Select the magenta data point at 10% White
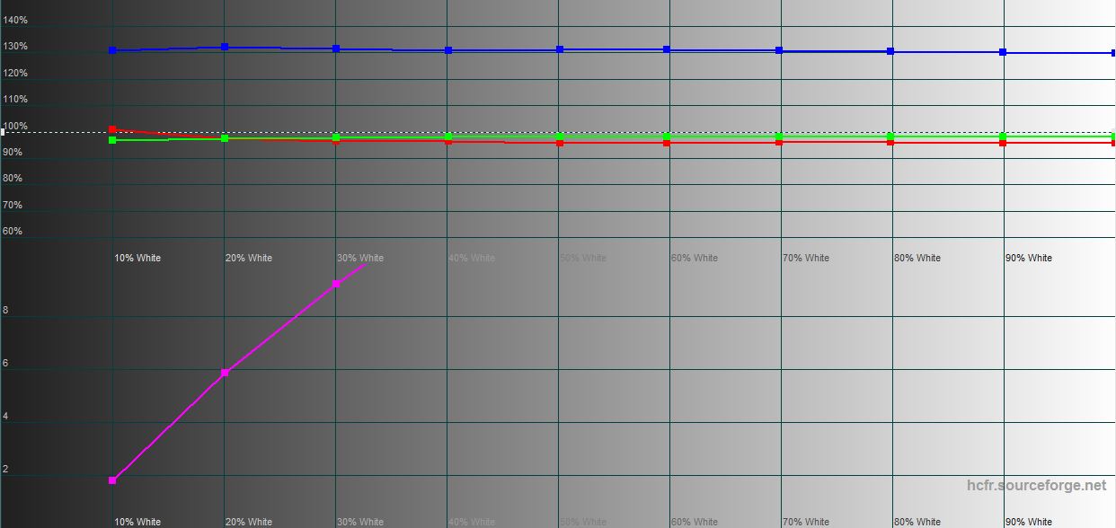 click(112, 480)
